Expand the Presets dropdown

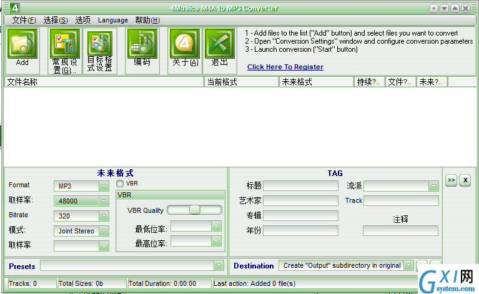(219, 266)
